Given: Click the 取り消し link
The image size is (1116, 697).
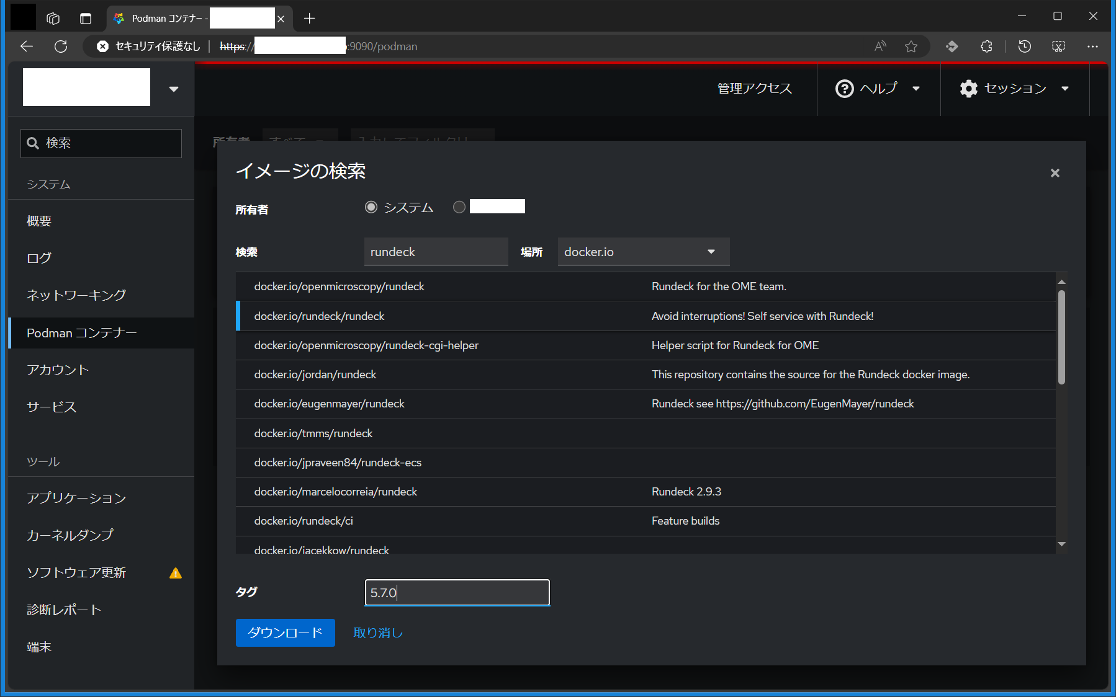Looking at the screenshot, I should click(377, 633).
